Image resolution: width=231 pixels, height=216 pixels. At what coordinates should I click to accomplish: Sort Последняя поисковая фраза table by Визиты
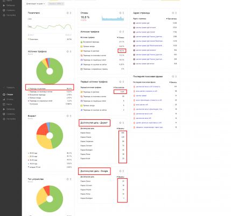tap(173, 82)
